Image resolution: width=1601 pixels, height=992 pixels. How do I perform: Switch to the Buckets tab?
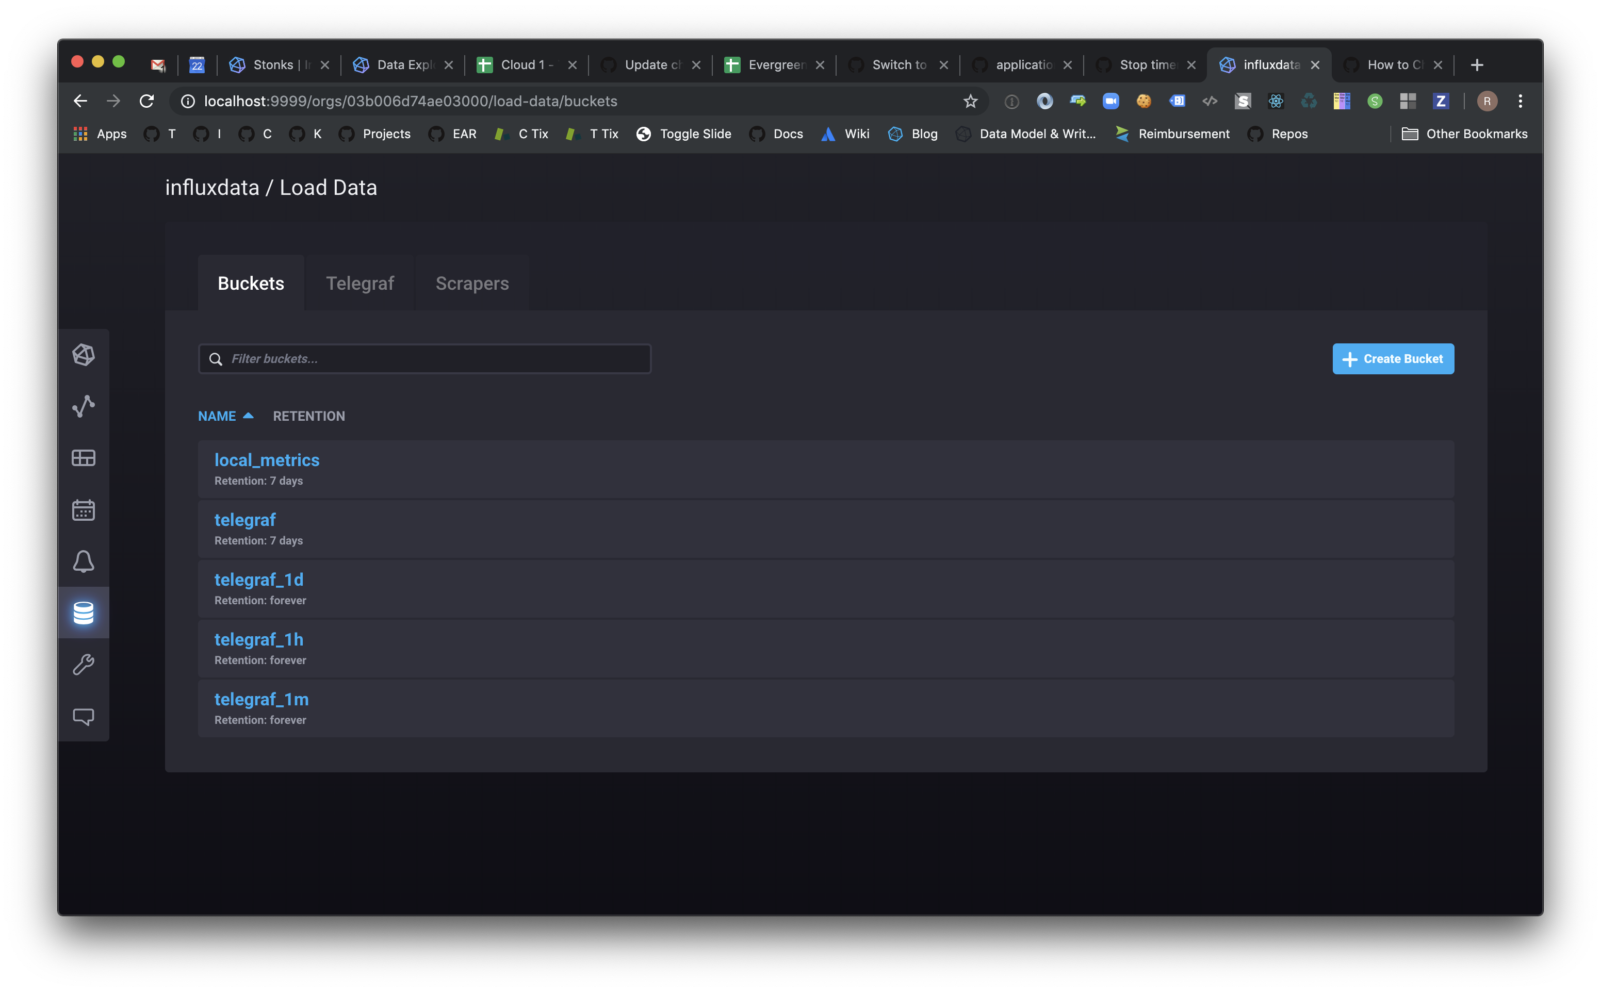tap(251, 284)
